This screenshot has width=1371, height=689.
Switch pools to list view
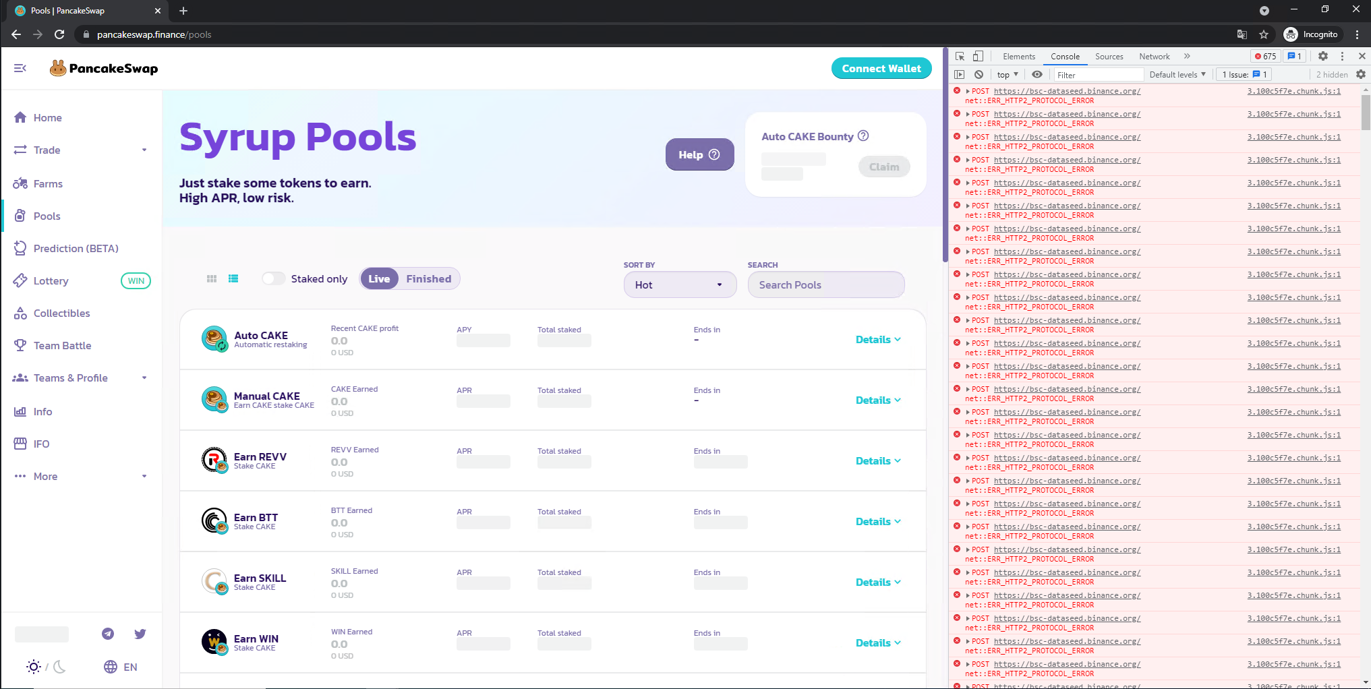[233, 278]
